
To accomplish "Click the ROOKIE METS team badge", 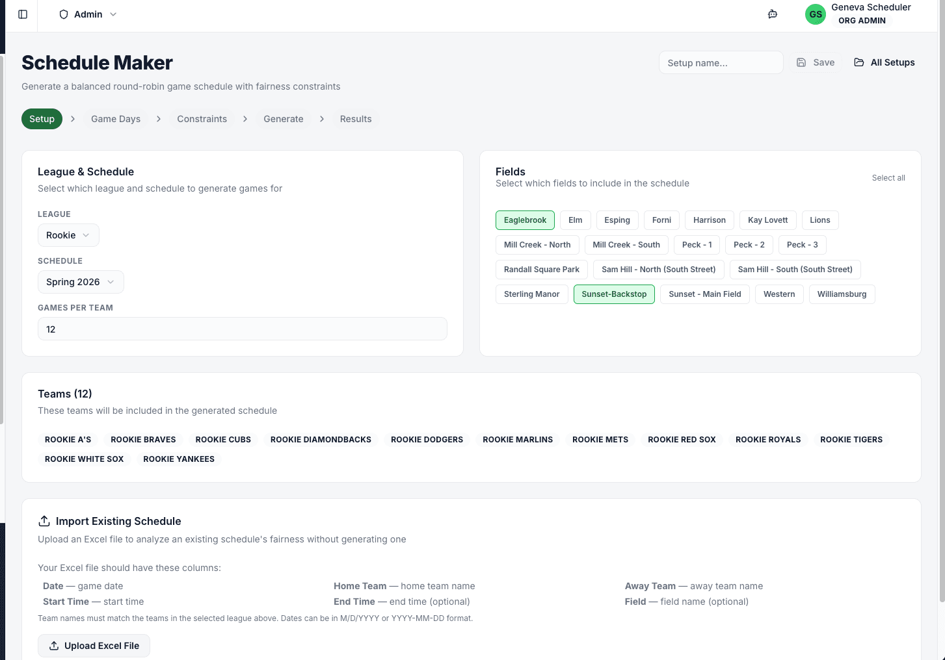I will click(x=600, y=440).
